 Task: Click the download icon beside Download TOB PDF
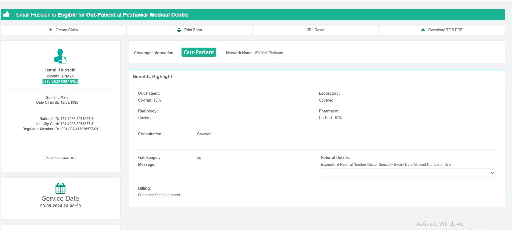(x=423, y=30)
